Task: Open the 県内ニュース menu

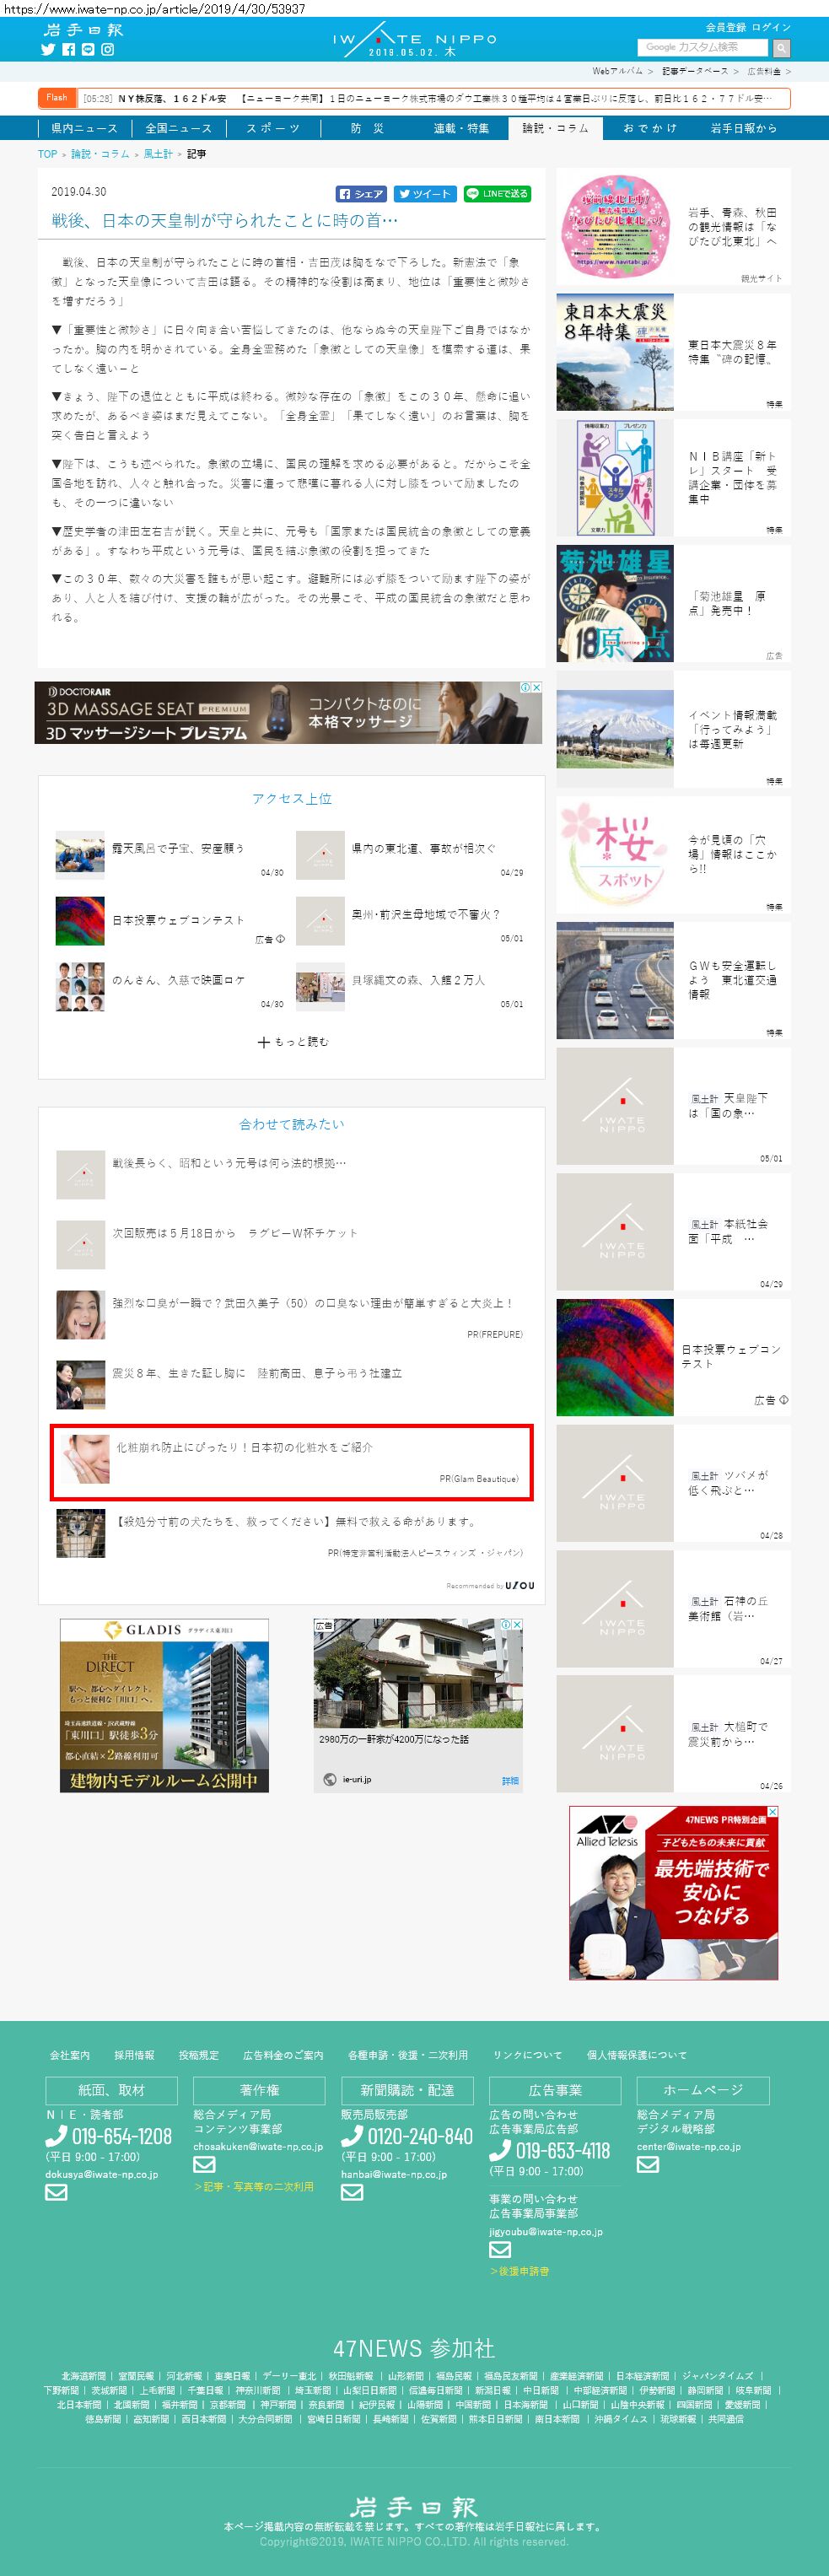Action: pos(84,128)
